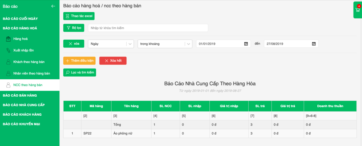Open BÁO CÁO KHUYẾN MẠI menu
362x146 pixels.
(x=21, y=124)
